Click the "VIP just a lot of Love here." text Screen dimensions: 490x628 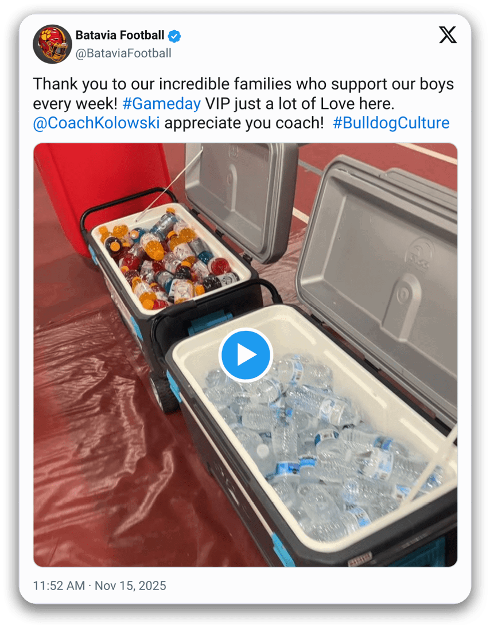300,104
